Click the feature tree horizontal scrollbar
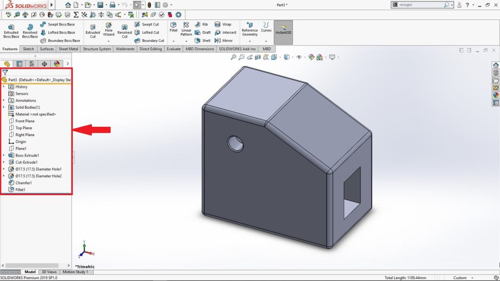This screenshot has height=281, width=500. click(32, 265)
